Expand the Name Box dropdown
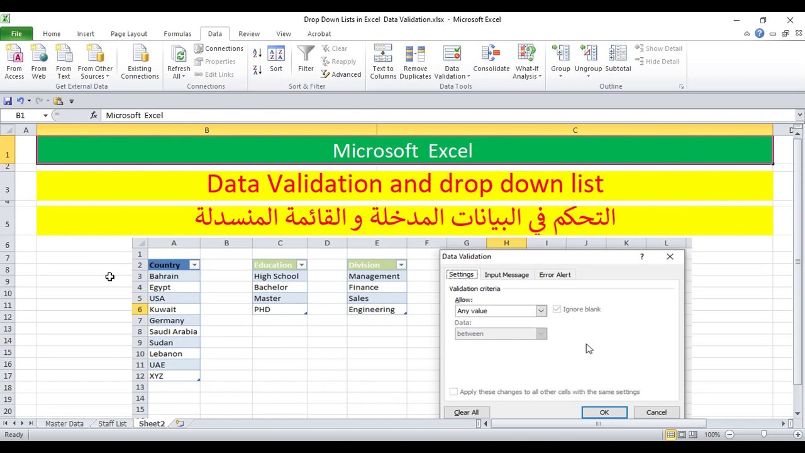 point(45,115)
